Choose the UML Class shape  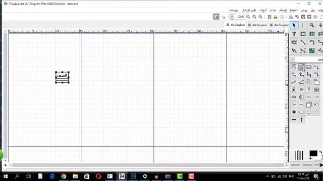294,67
